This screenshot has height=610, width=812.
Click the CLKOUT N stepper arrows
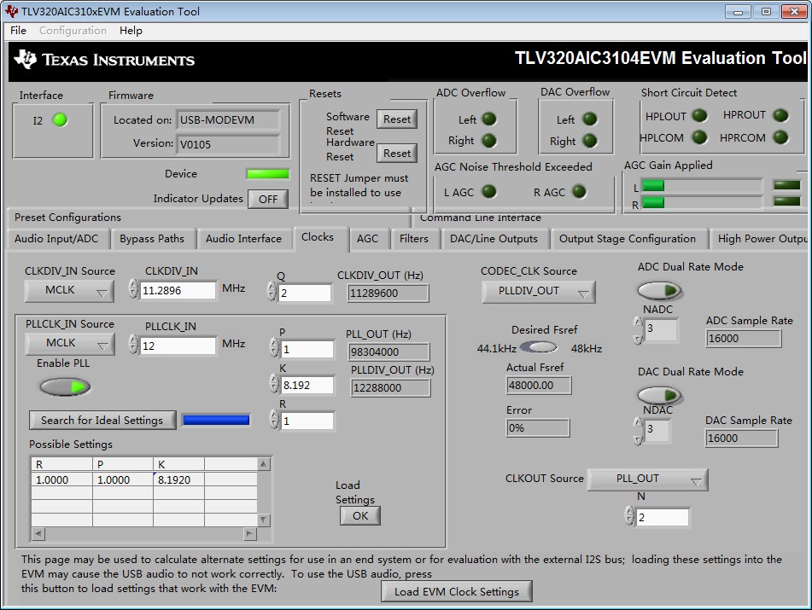629,516
